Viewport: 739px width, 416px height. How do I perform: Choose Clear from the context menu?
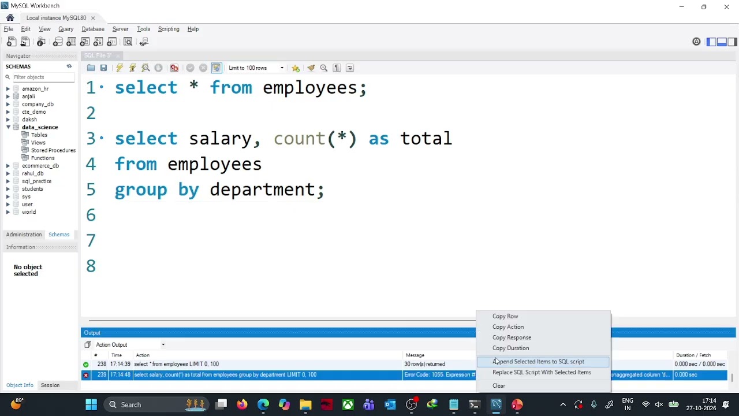tap(499, 386)
